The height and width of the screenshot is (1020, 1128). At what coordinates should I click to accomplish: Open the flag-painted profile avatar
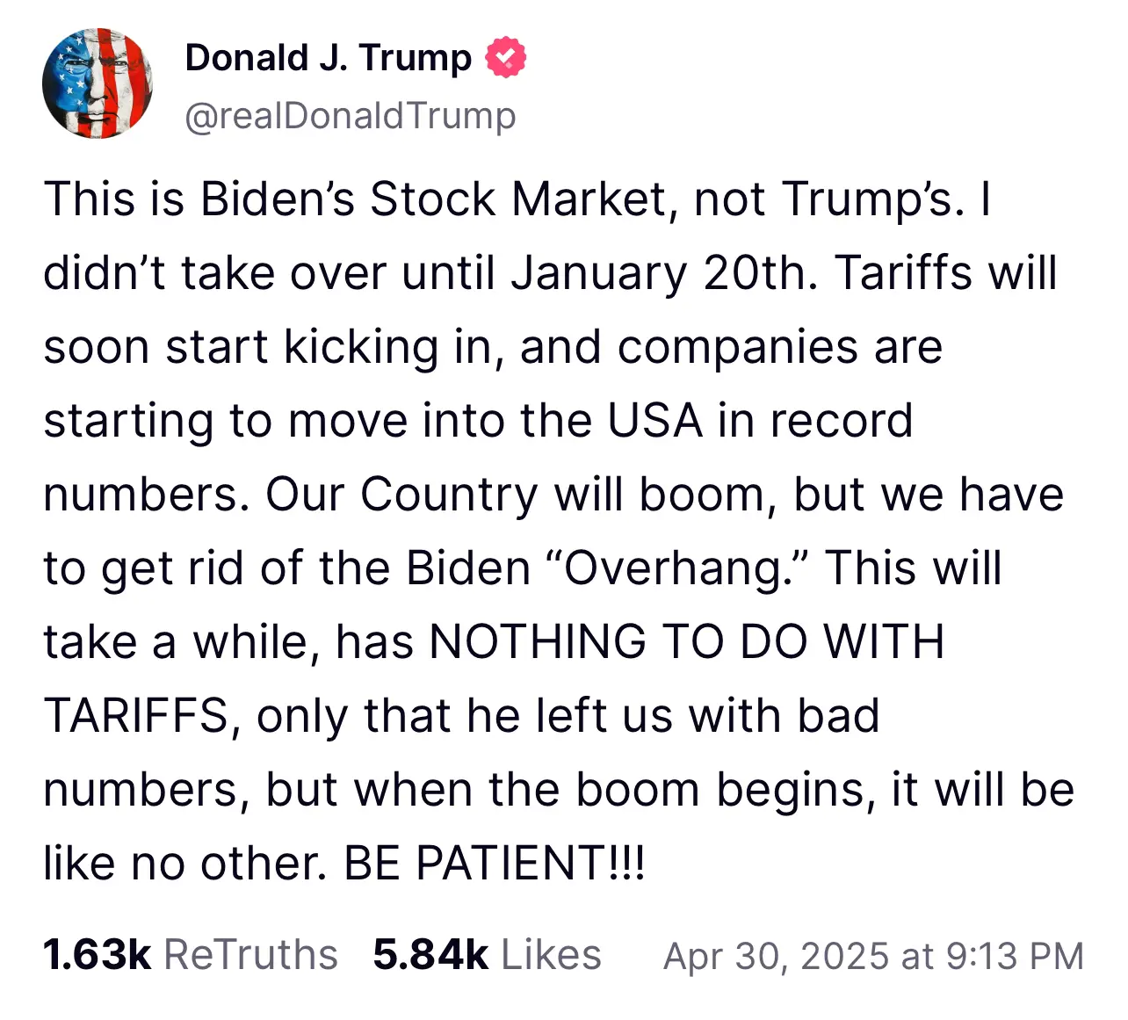97,83
